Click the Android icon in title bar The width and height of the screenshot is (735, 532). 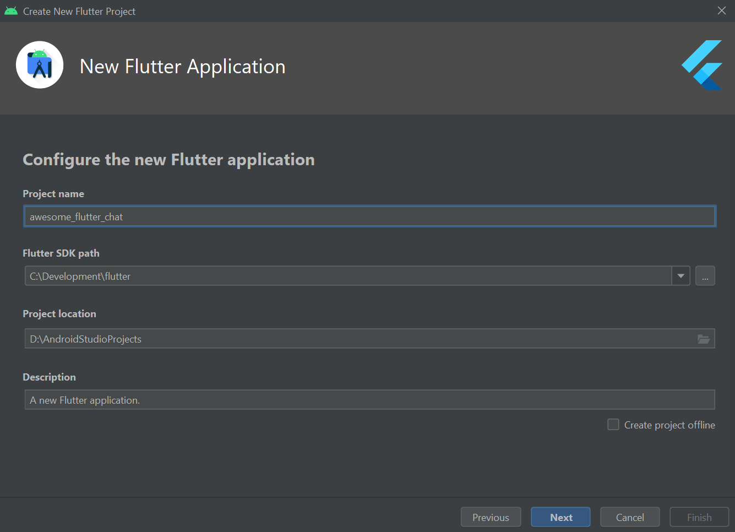click(x=11, y=11)
